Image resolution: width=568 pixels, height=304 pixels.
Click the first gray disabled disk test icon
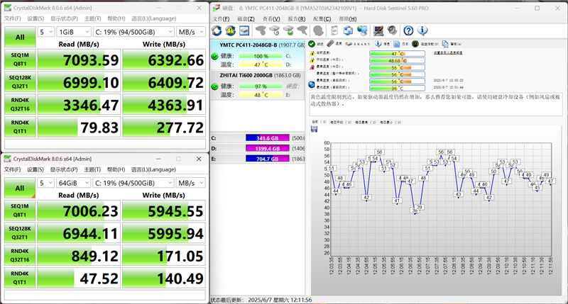click(x=261, y=30)
